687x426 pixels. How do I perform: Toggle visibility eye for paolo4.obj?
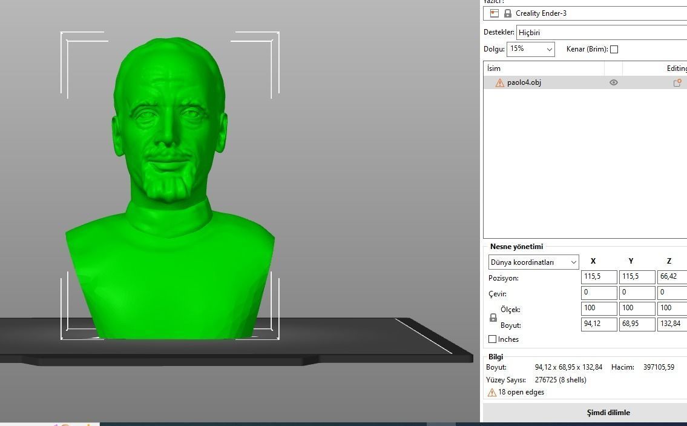point(613,82)
